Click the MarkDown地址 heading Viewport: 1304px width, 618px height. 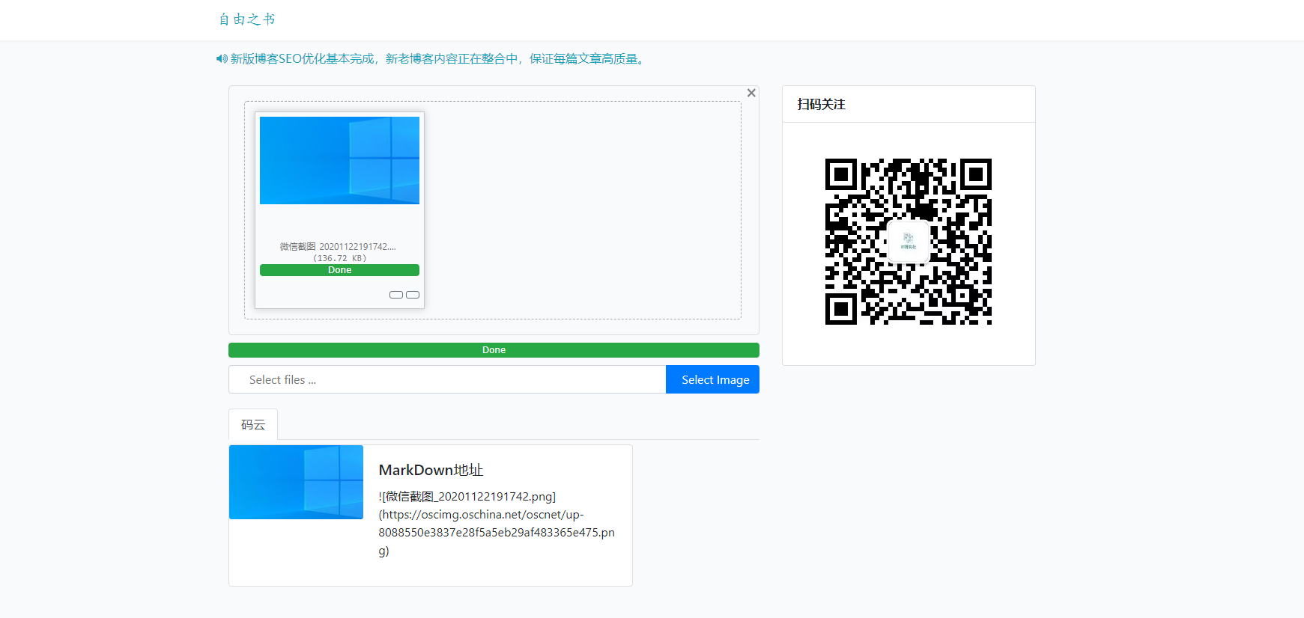coord(431,470)
